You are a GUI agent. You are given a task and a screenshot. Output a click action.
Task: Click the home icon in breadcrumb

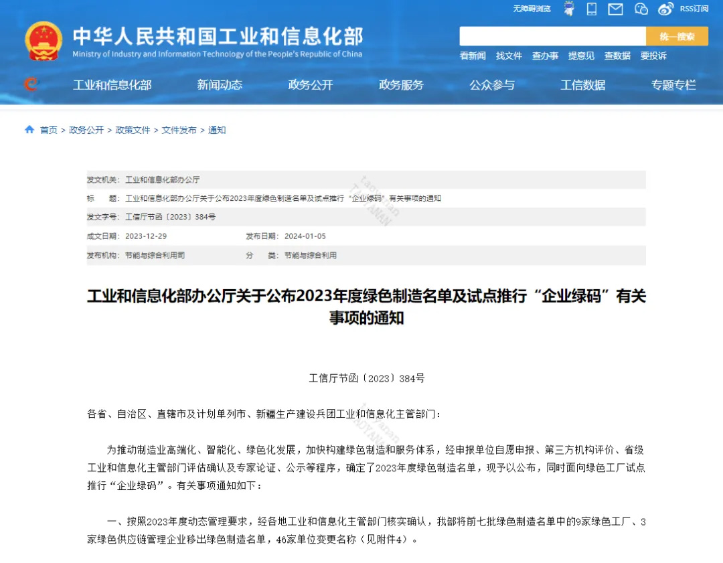(x=29, y=130)
